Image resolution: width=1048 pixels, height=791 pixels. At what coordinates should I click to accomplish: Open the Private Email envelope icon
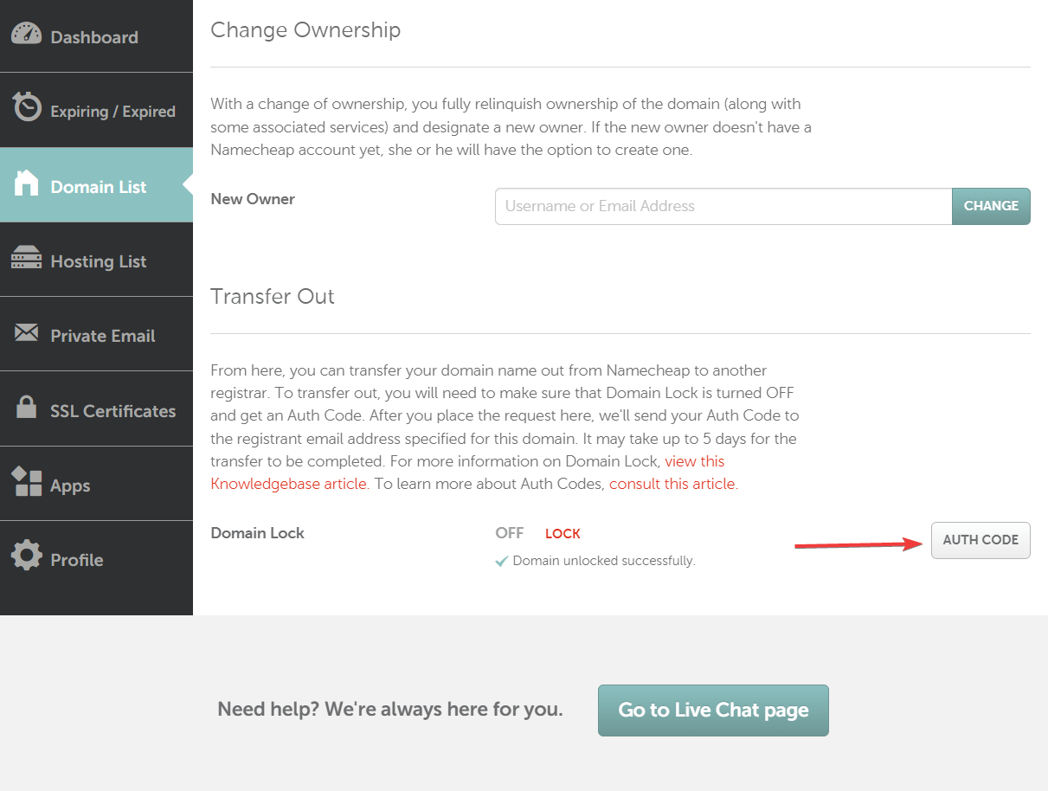tap(27, 332)
